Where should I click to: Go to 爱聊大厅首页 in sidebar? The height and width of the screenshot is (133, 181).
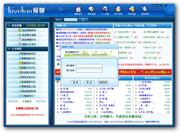tap(27, 44)
